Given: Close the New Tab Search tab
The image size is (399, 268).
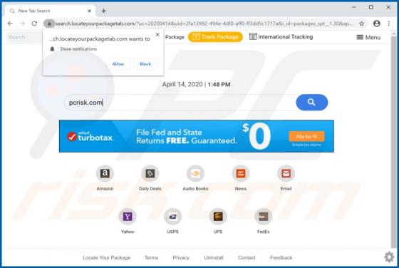Looking at the screenshot, I should [x=89, y=11].
